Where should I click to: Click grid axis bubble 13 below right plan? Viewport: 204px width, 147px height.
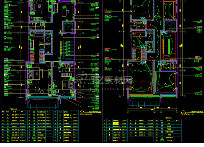click(x=128, y=112)
